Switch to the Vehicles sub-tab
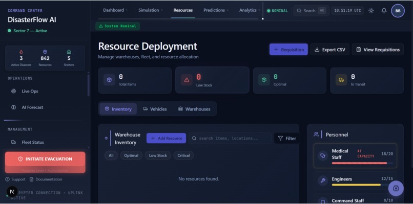The height and width of the screenshot is (204, 413). 155,109
